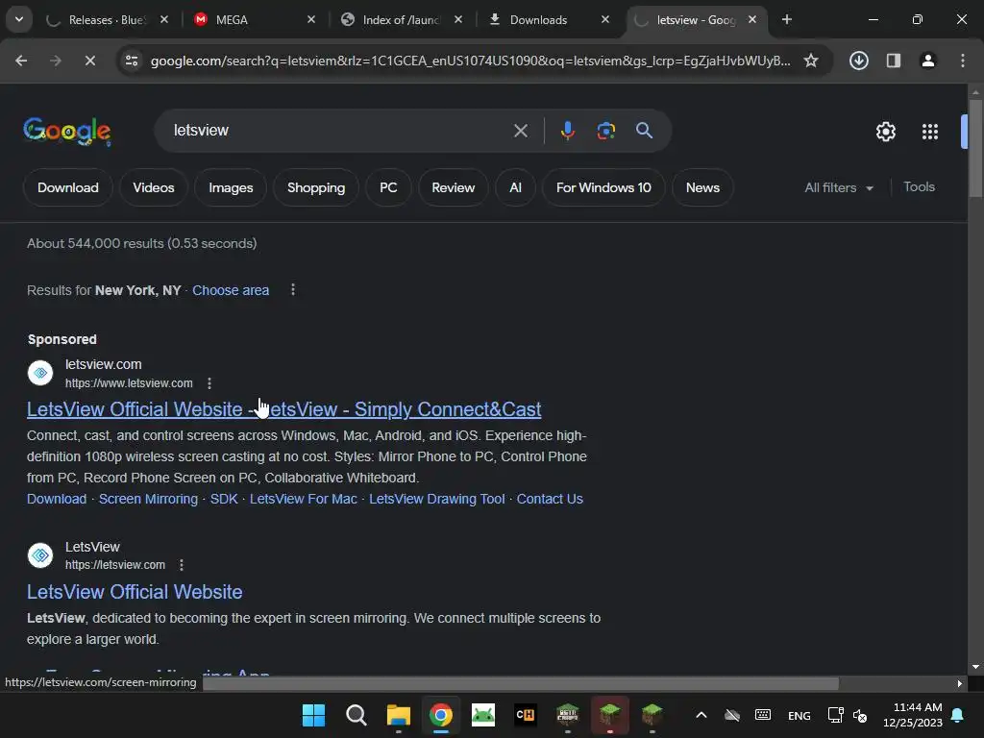984x738 pixels.
Task: Click the Choose area link
Action: tap(231, 290)
